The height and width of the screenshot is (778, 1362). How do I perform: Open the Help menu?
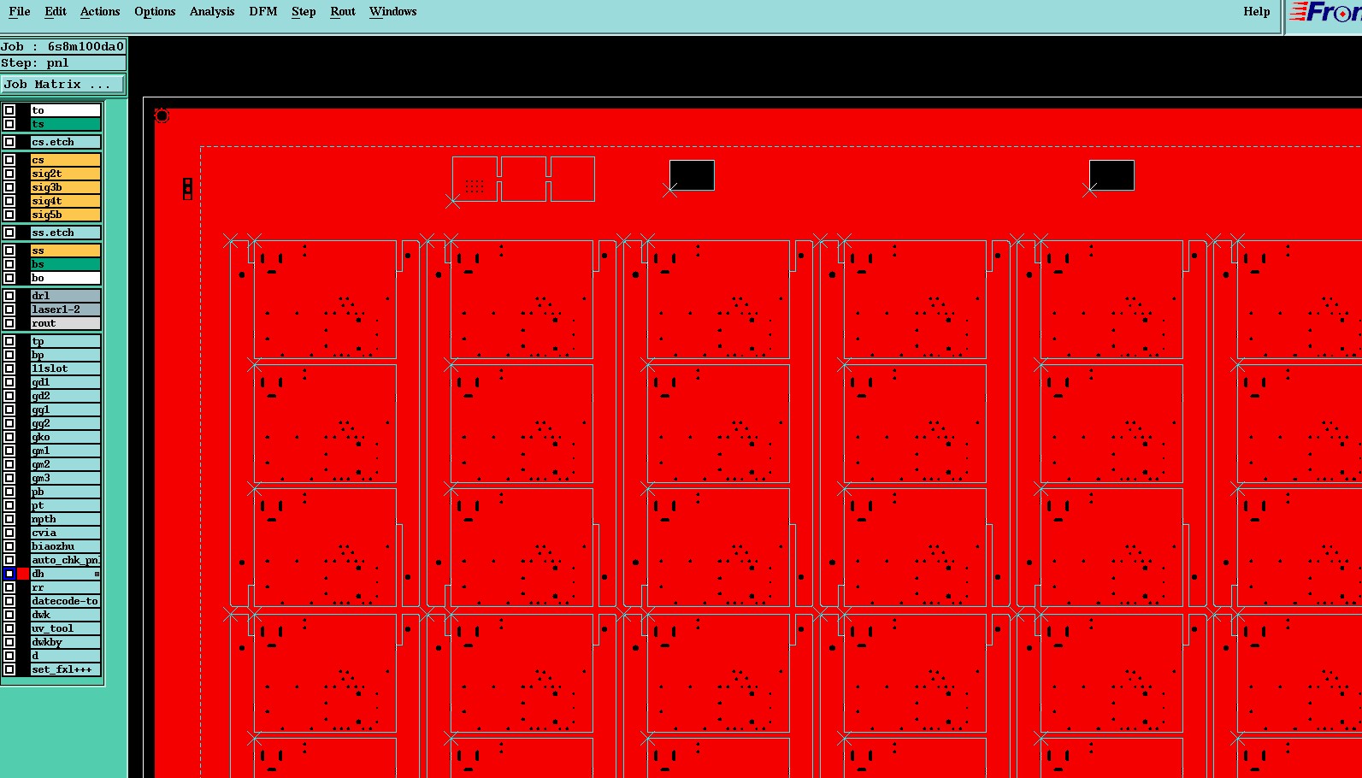[x=1256, y=11]
